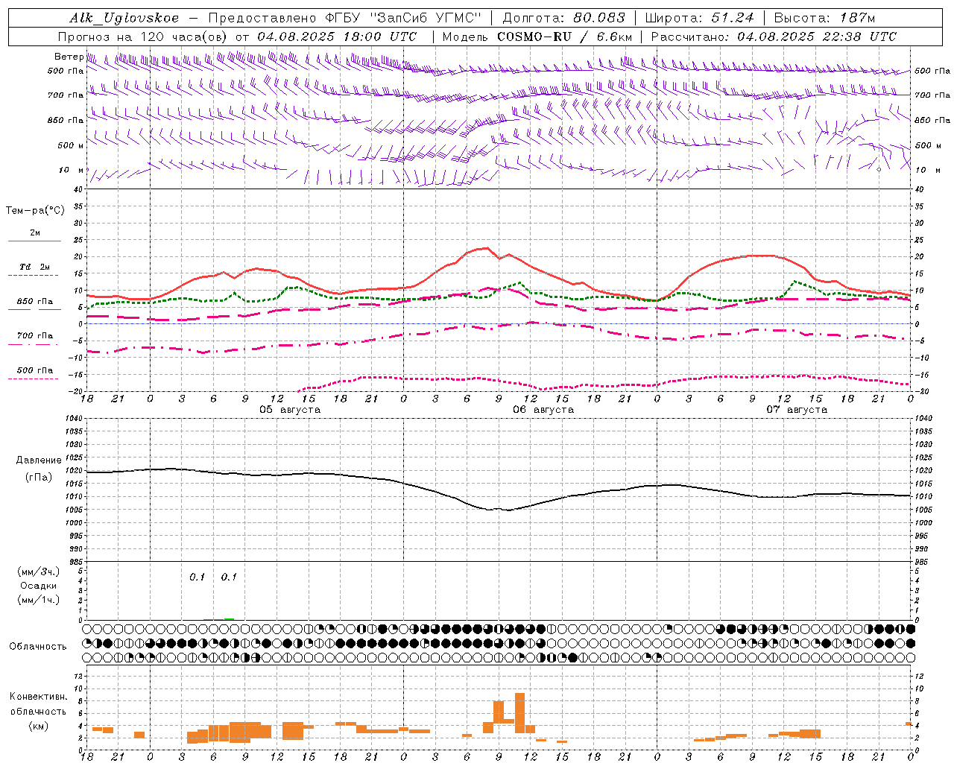Click the station name Alk_Uglovskoe in header
The image size is (954, 763).
pos(124,18)
